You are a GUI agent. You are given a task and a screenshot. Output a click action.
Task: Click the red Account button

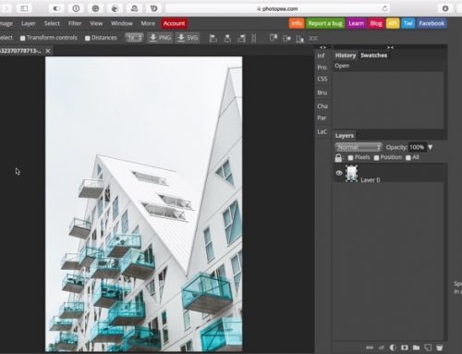[x=174, y=23]
